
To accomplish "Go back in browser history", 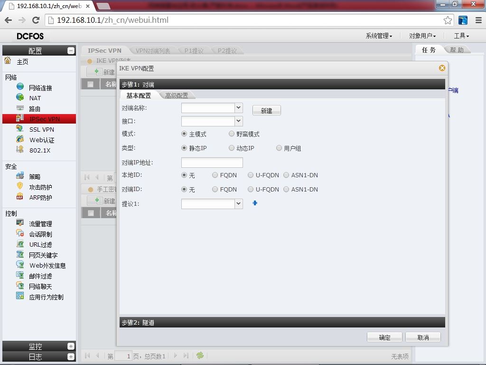I will [9, 20].
